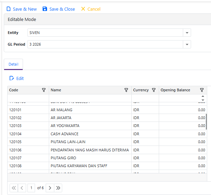Go to the previous page
This screenshot has height=195, width=211.
click(22, 188)
